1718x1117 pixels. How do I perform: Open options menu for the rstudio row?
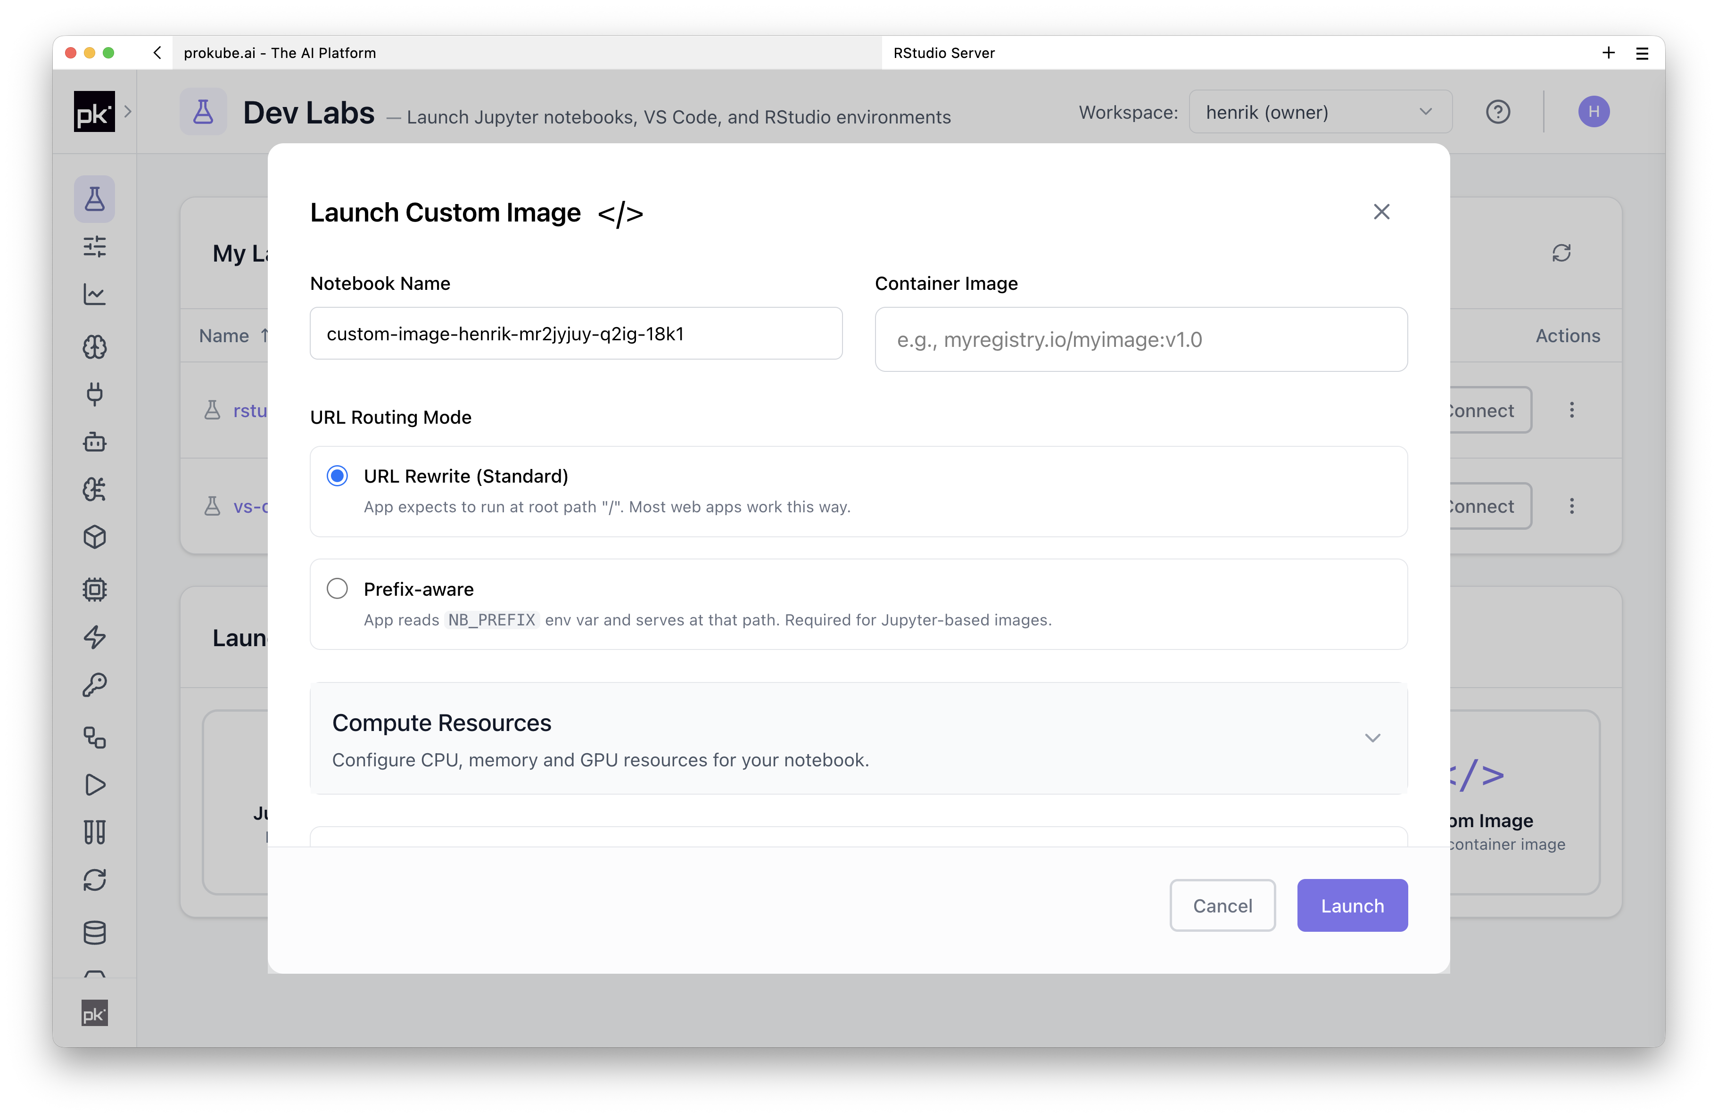1571,411
